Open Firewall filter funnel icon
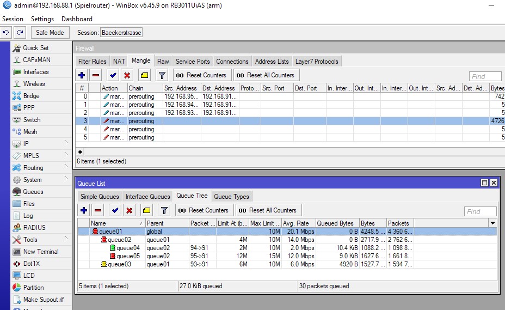 (x=162, y=75)
